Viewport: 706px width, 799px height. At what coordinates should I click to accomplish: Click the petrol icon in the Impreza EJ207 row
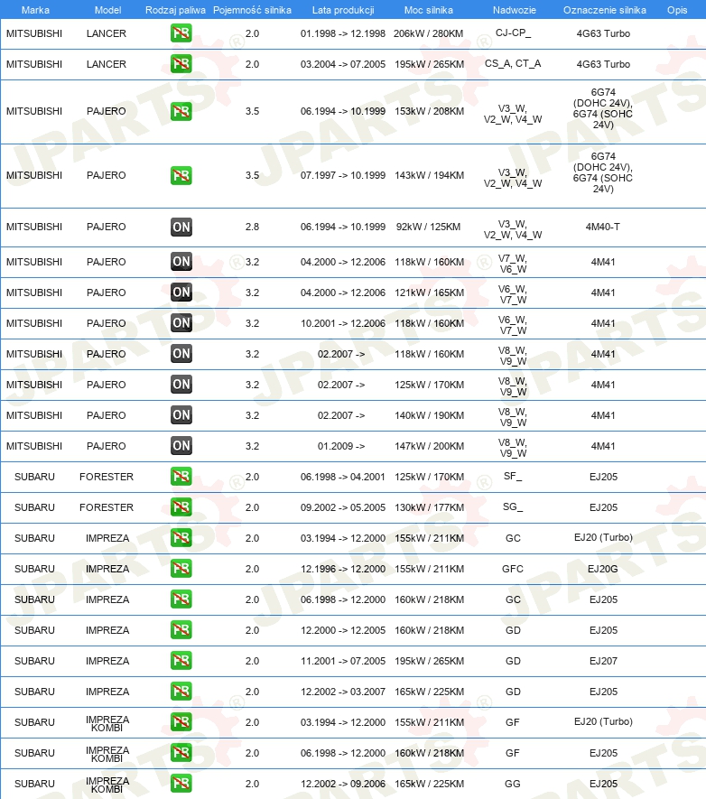pos(181,660)
